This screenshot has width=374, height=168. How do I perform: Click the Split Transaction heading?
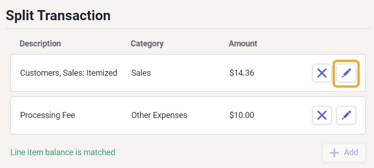click(58, 16)
